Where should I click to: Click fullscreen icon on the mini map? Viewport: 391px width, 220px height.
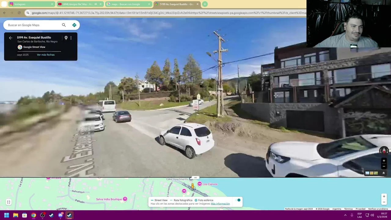point(9,202)
